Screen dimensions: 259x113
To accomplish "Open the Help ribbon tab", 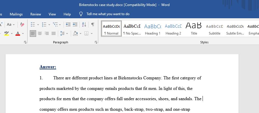I will (x=67, y=14).
